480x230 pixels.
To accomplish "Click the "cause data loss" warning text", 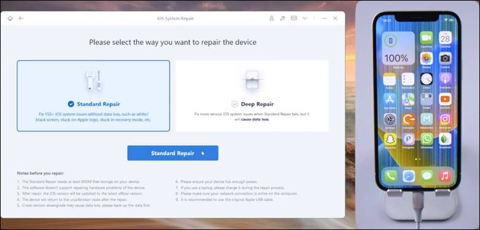I will point(255,120).
